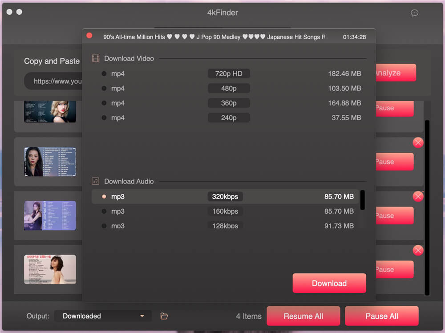This screenshot has width=445, height=333.
Task: Open the Downloaded output location dropdown
Action: coord(103,316)
